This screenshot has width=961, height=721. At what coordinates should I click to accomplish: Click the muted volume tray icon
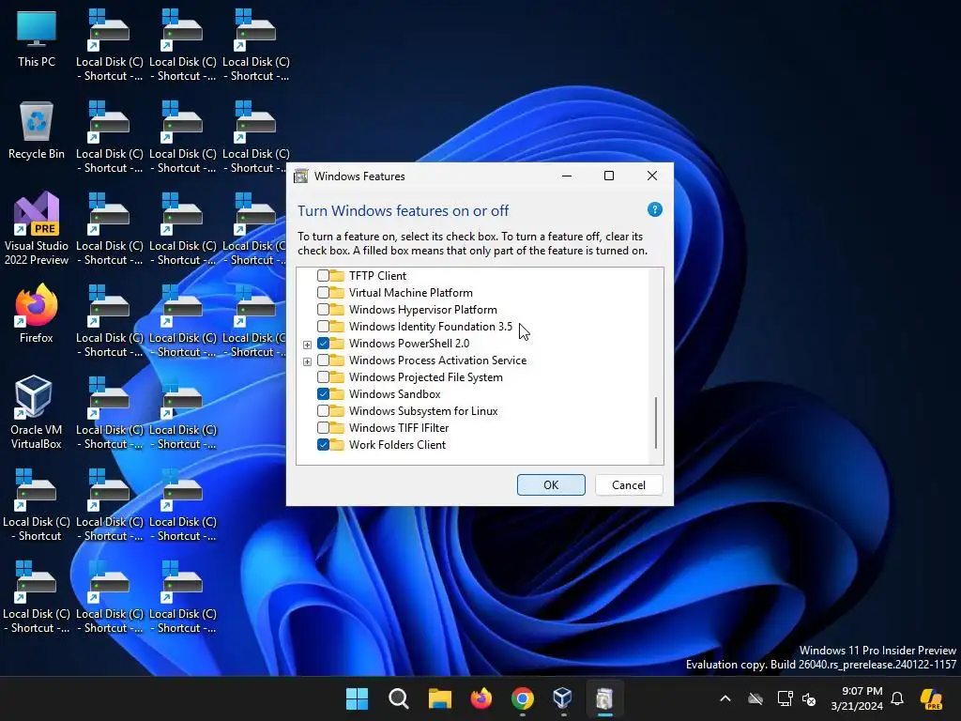pos(809,698)
